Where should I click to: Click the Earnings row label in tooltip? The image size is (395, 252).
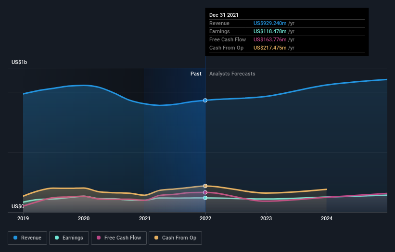click(x=219, y=31)
